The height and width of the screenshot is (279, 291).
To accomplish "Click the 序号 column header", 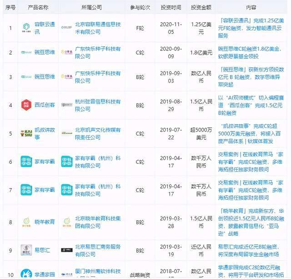I will [x=10, y=7].
